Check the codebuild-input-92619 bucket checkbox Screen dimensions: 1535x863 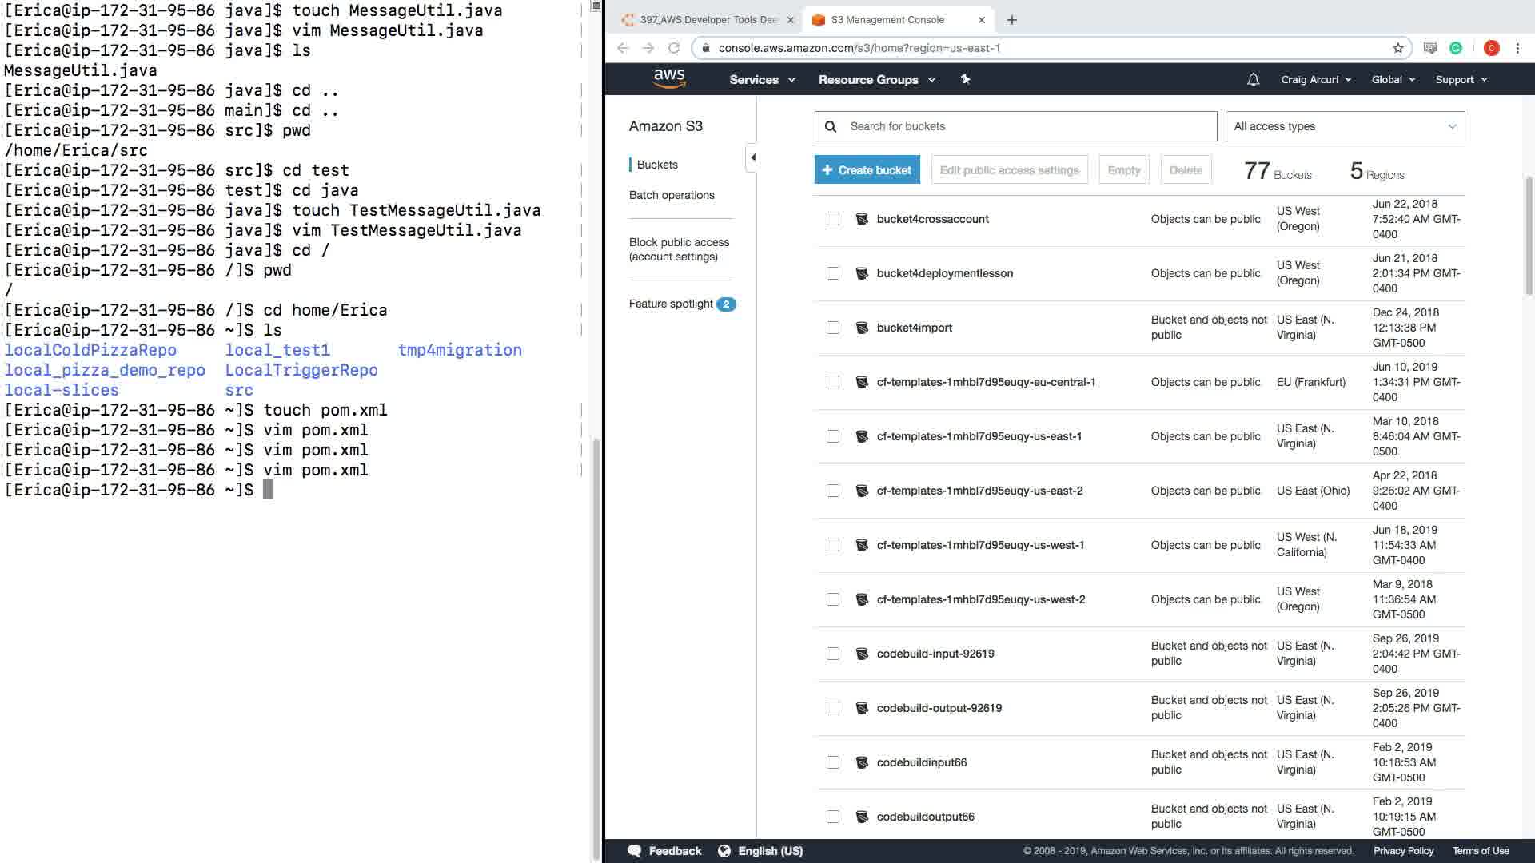[833, 654]
